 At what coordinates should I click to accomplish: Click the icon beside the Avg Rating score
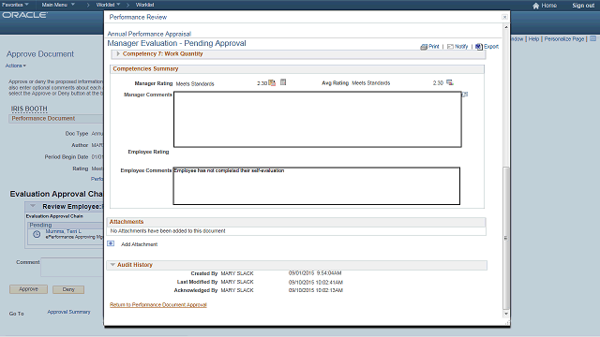point(450,82)
